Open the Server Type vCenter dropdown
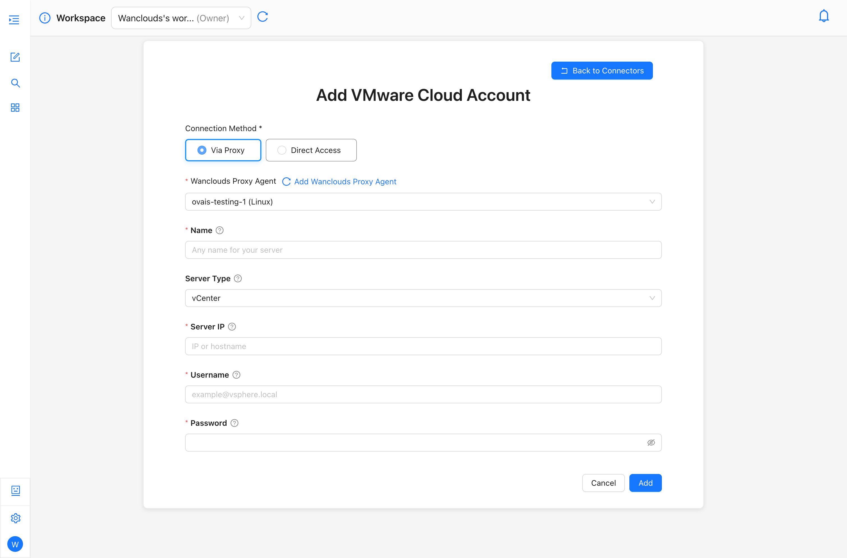847x558 pixels. coord(423,298)
